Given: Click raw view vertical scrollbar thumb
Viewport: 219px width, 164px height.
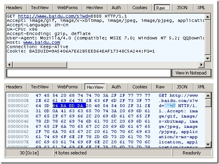Looking at the screenshot, I should (208, 37).
